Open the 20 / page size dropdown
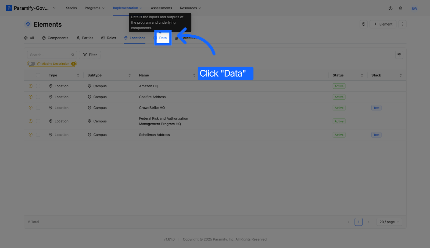 tap(389, 222)
